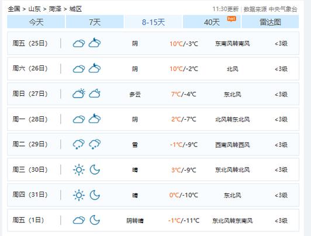Viewport: 311px width, 236px height.
Task: Click the night partly cloudy icon for 周日 (27日)
Action: pyautogui.click(x=95, y=93)
